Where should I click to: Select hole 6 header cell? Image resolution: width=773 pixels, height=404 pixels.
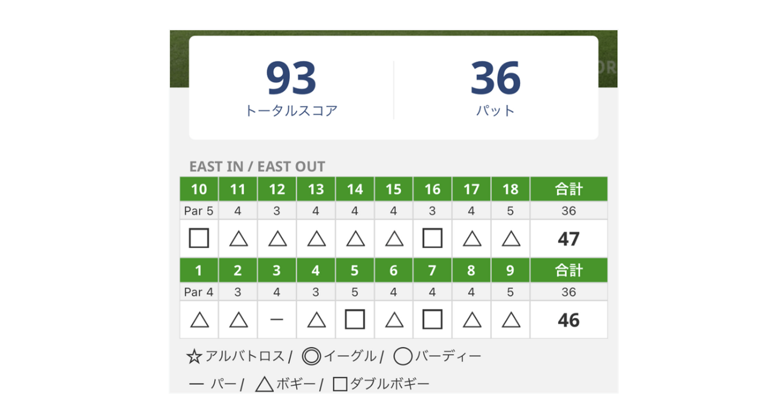(393, 271)
